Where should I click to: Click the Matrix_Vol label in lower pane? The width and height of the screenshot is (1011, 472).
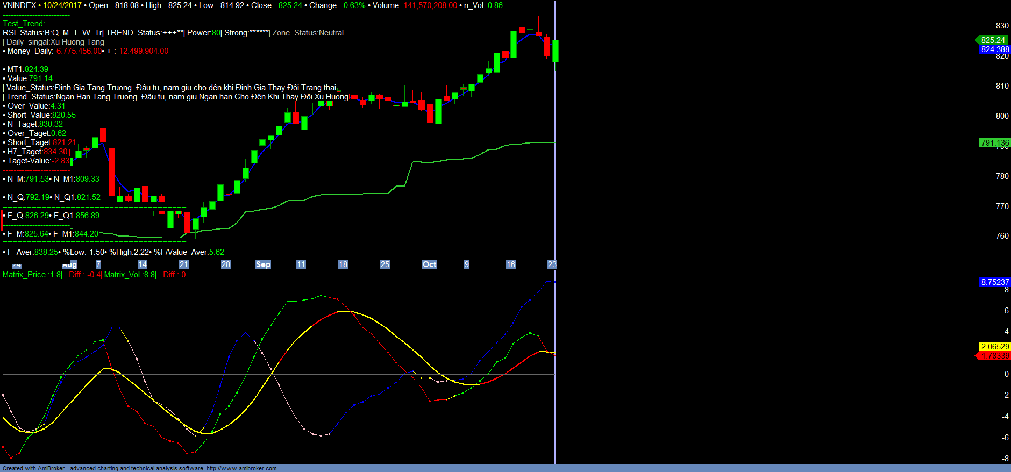[x=123, y=275]
